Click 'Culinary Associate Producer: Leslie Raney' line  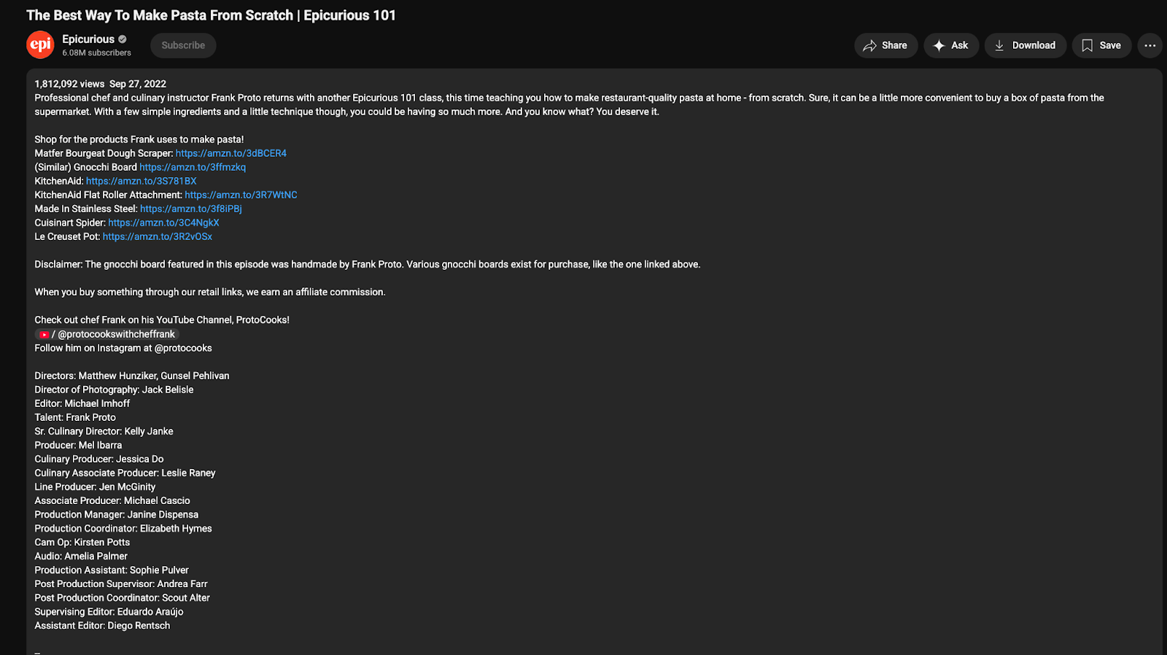click(x=125, y=473)
